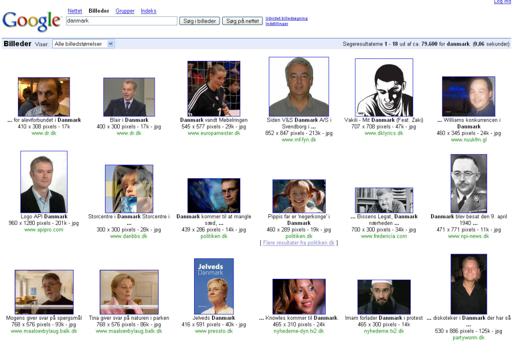Select the Vakili black-and-white drawing thumbnail
Image resolution: width=512 pixels, height=350 pixels.
(384, 88)
